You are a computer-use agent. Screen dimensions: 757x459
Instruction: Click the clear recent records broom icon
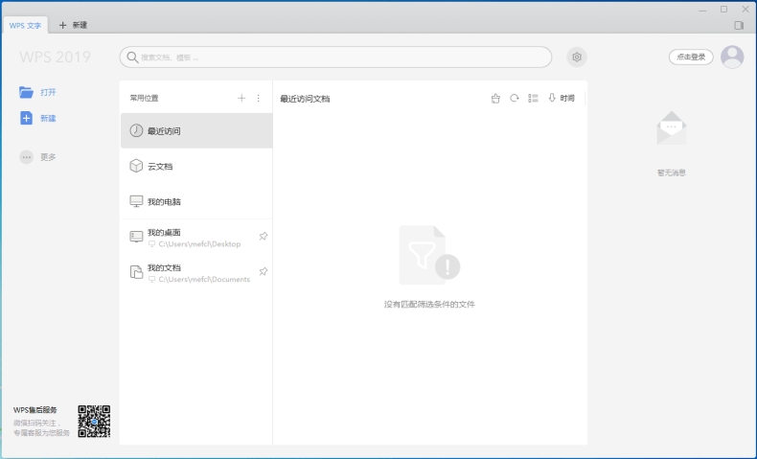[495, 98]
